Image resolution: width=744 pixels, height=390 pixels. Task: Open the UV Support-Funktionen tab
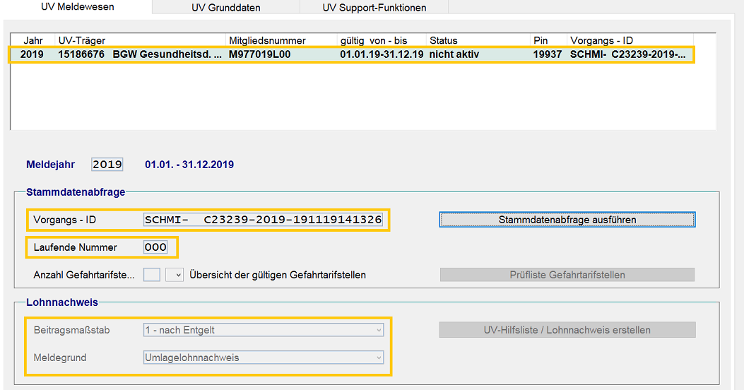374,8
